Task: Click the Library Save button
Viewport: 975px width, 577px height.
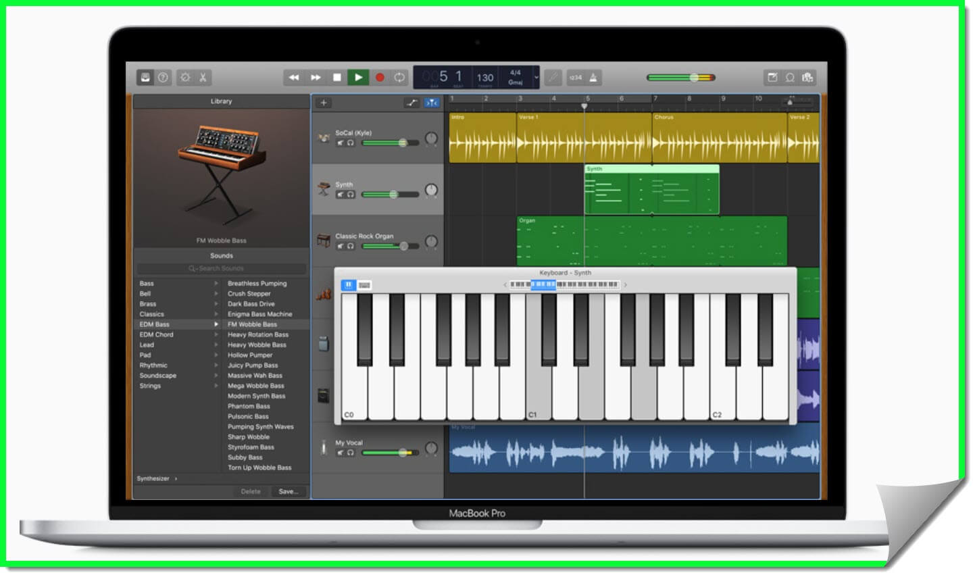Action: 289,491
